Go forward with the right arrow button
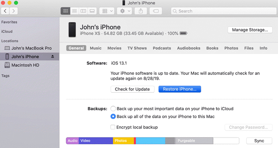The height and width of the screenshot is (148, 278). tap(13, 11)
